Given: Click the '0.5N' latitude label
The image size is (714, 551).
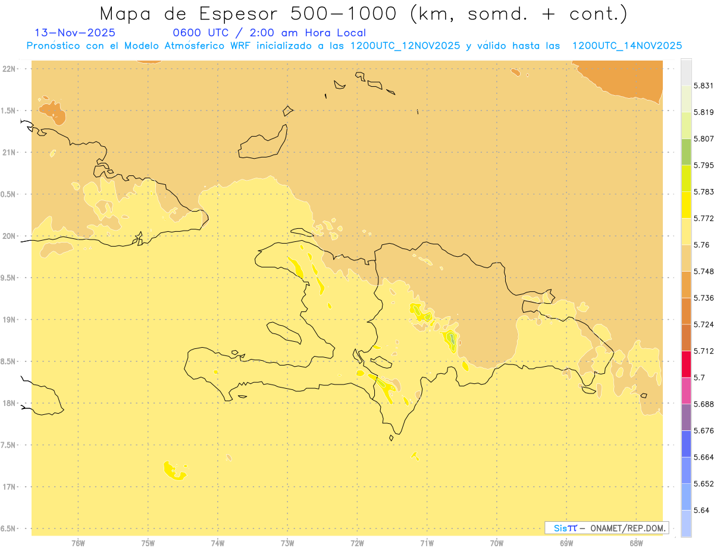Looking at the screenshot, I should (x=7, y=194).
